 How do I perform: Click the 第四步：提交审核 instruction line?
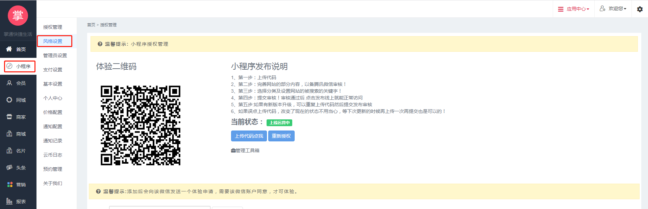tap(297, 98)
